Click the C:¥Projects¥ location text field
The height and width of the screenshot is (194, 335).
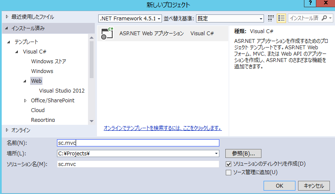(x=135, y=153)
